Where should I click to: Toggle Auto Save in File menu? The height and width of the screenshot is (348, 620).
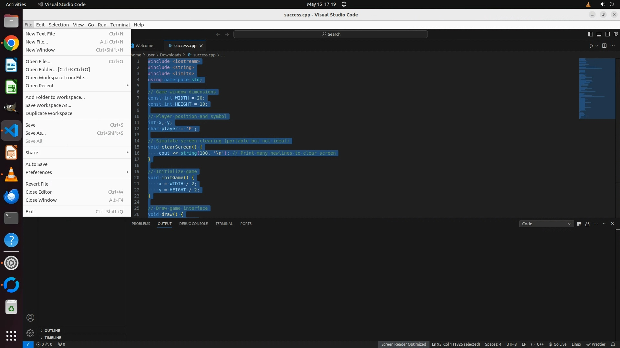(36, 164)
